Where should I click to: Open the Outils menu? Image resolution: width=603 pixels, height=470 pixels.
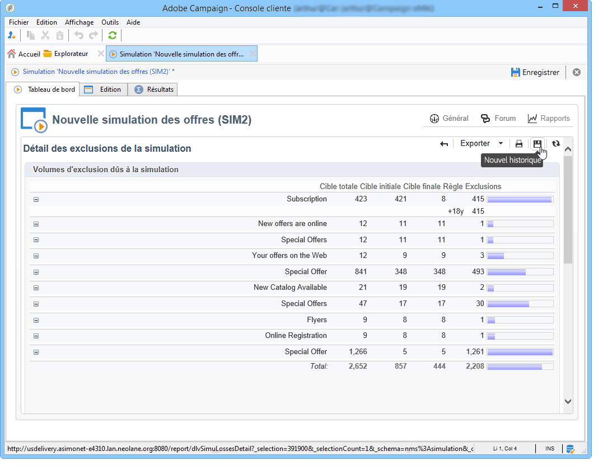click(x=110, y=22)
